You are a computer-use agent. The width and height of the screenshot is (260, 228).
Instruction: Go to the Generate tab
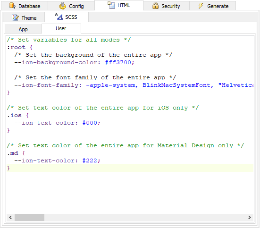[x=212, y=6]
